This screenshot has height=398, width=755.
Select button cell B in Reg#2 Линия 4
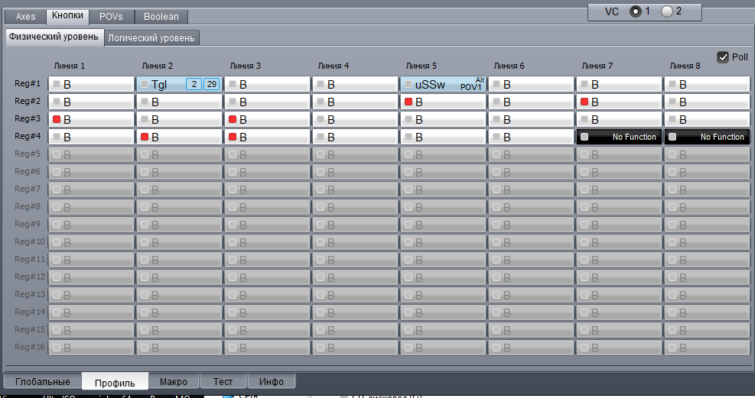pyautogui.click(x=355, y=102)
